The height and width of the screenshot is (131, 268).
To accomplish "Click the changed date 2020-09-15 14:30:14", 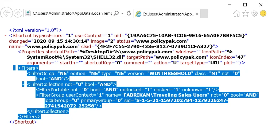I will tap(60, 41).
